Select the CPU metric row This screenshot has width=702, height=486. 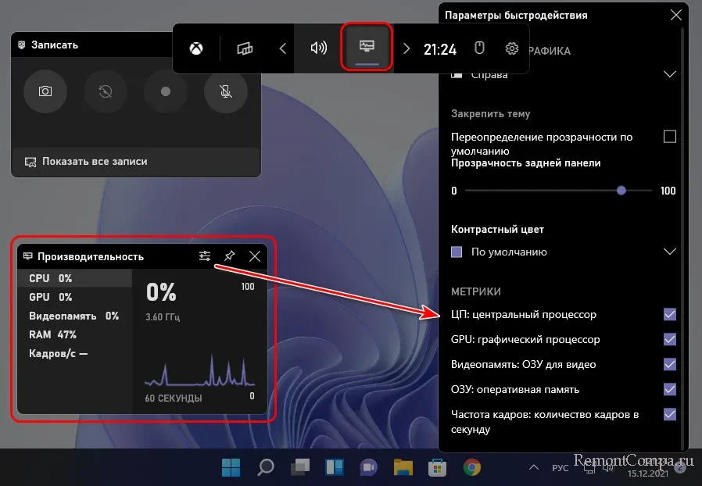(75, 278)
